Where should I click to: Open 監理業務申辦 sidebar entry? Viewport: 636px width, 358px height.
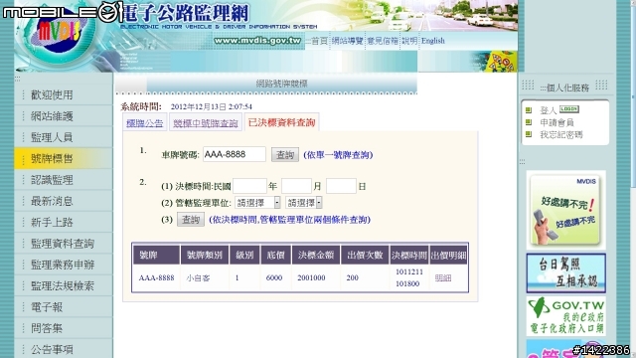[63, 265]
